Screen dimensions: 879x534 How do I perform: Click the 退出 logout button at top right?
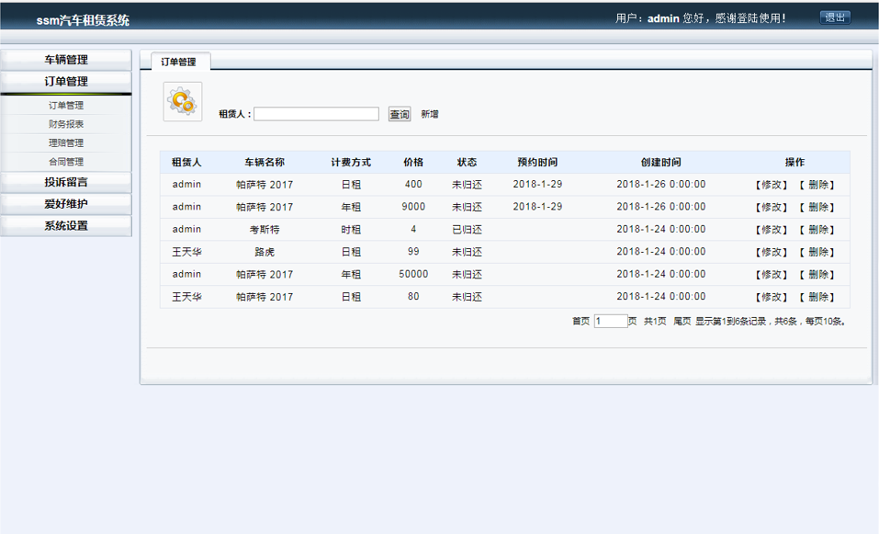click(834, 17)
